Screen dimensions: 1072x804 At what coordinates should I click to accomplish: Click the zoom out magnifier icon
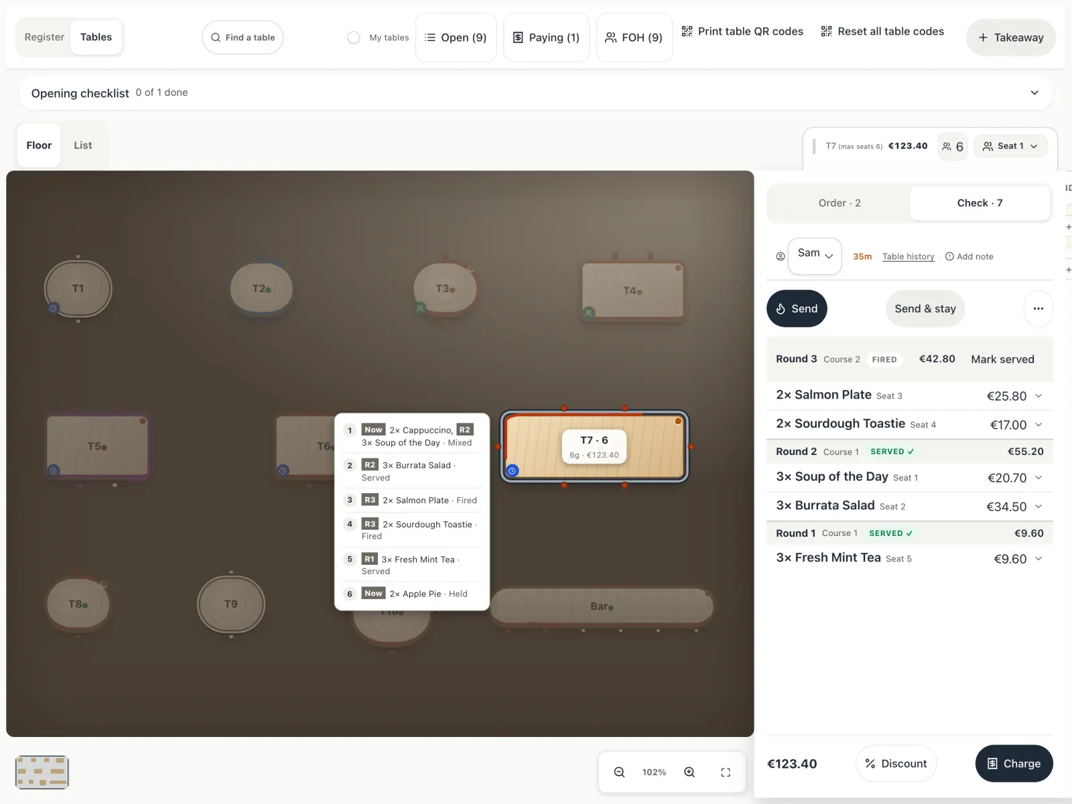(619, 772)
